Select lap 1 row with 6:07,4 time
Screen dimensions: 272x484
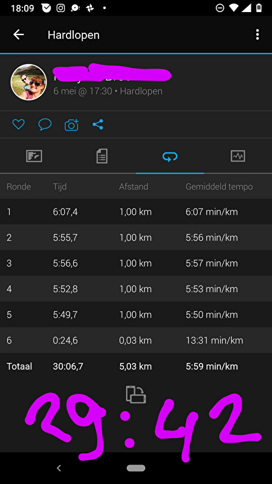coord(136,212)
